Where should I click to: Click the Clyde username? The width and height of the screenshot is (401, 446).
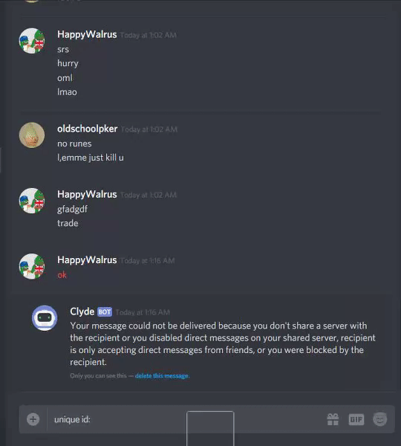click(82, 311)
